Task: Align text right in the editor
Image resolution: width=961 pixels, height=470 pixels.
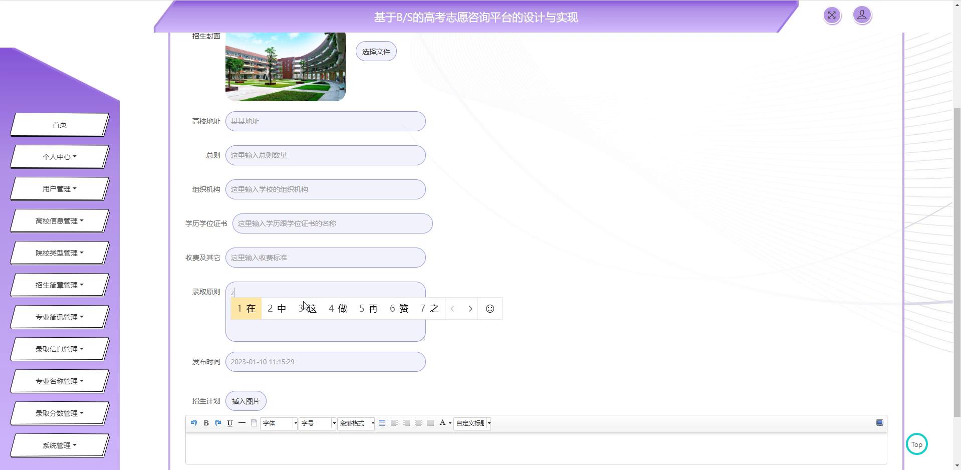Action: click(406, 423)
